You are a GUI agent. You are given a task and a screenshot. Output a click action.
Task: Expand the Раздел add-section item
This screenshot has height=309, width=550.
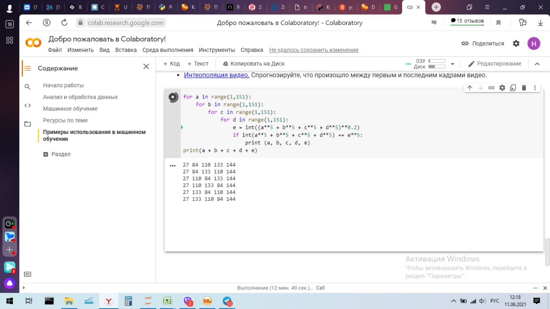click(57, 154)
